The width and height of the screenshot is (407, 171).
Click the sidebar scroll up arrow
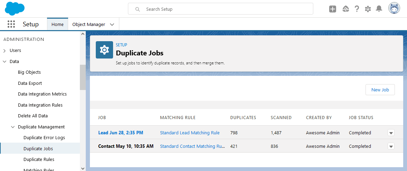tap(83, 34)
